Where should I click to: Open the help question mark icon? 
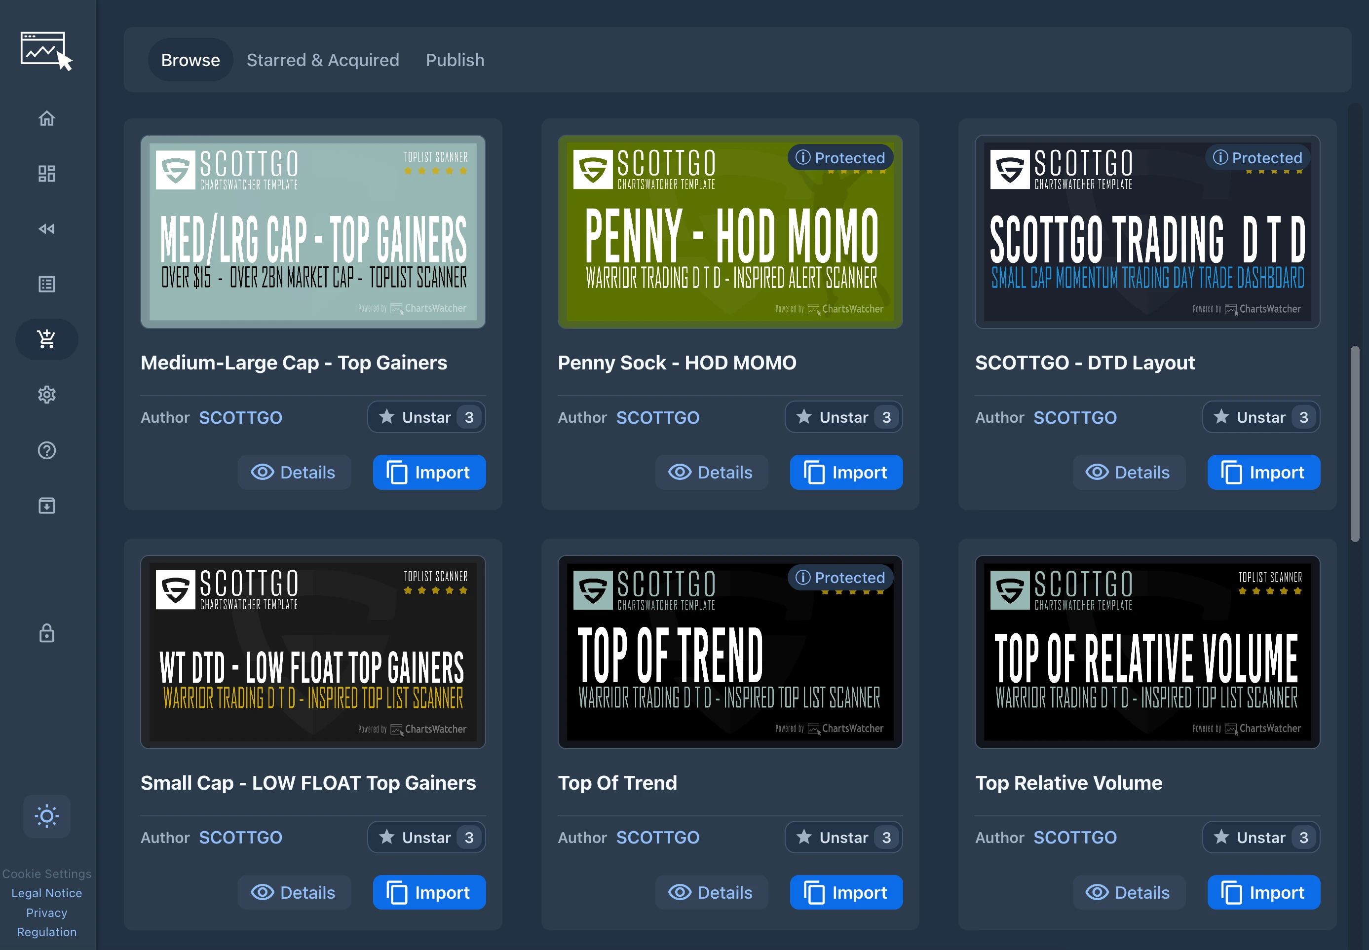(46, 451)
